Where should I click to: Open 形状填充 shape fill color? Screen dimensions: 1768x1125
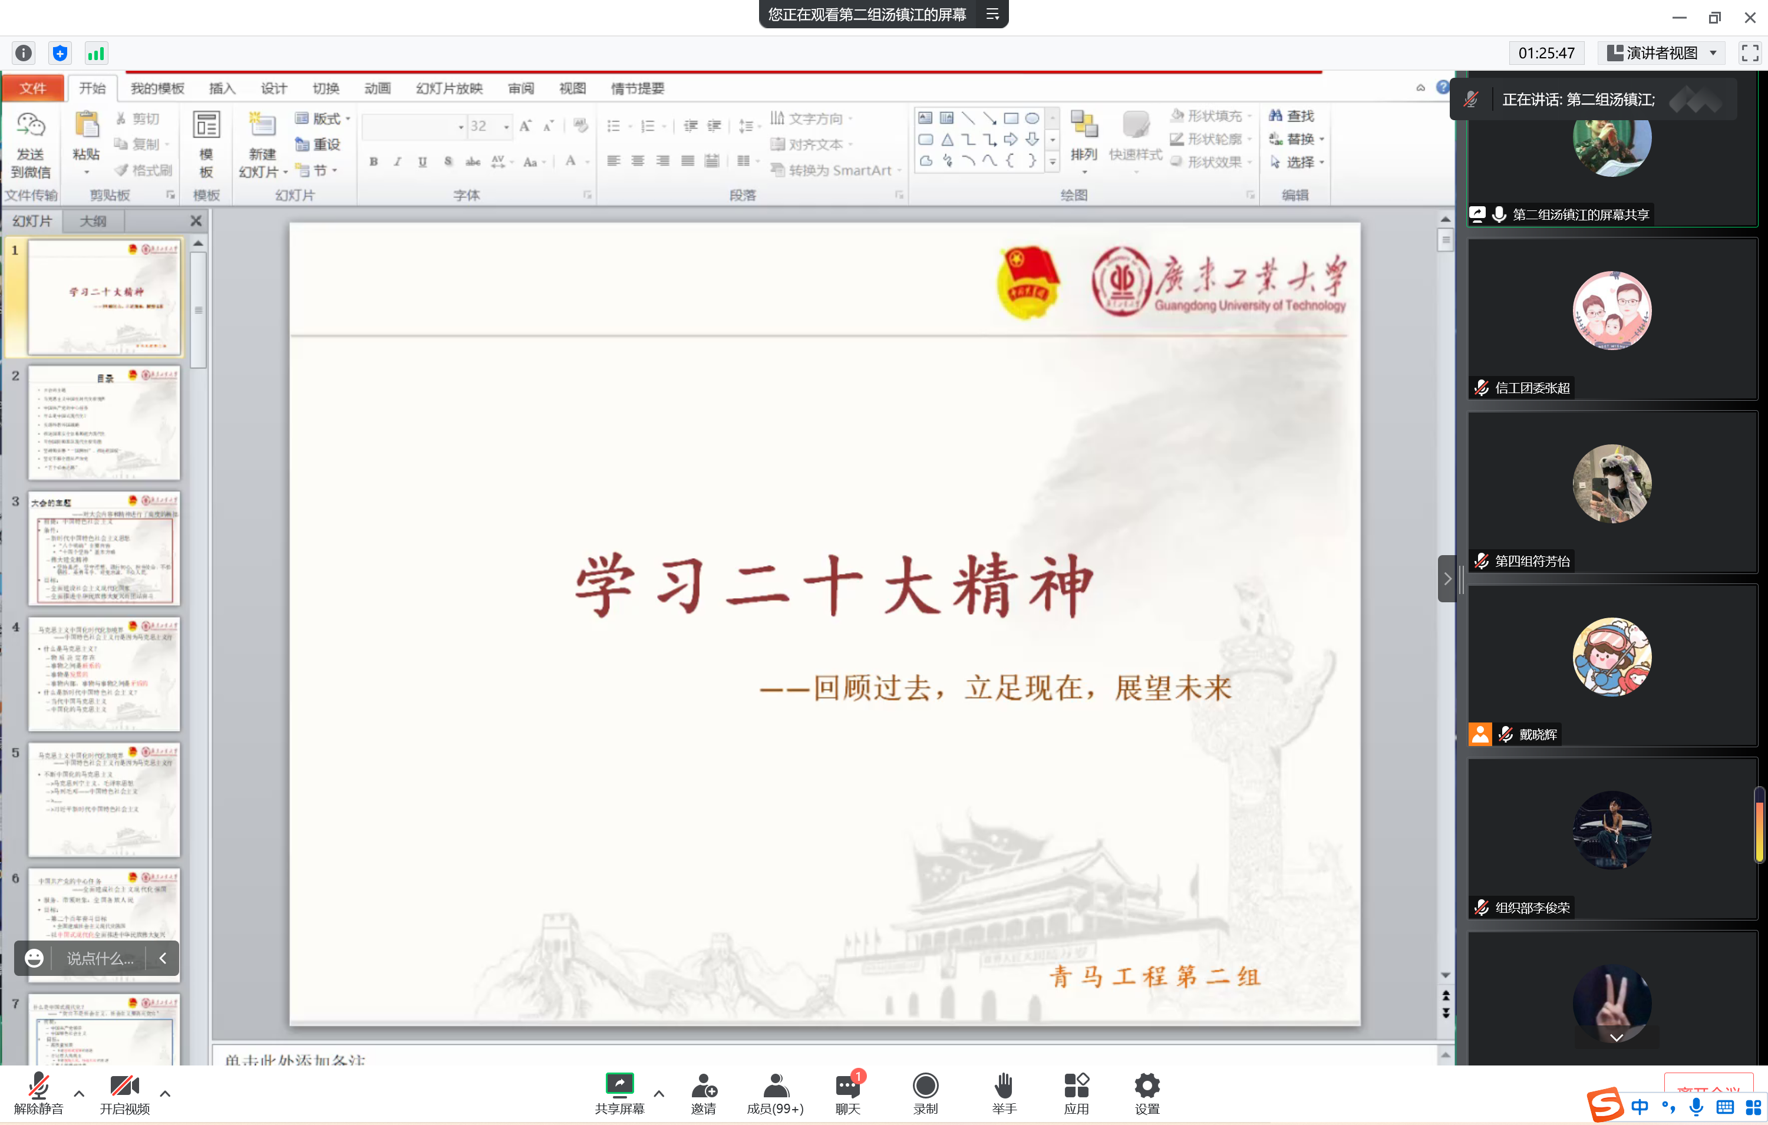click(x=1209, y=116)
